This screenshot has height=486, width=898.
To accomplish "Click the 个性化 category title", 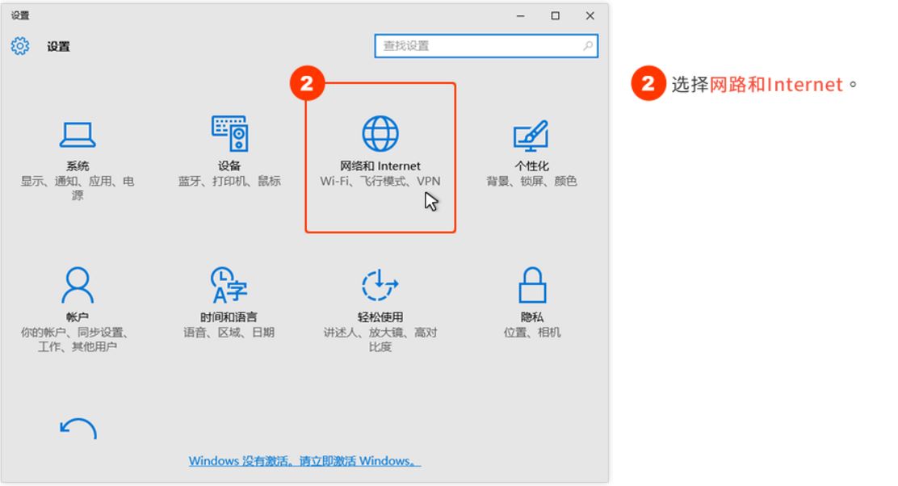I will (531, 166).
